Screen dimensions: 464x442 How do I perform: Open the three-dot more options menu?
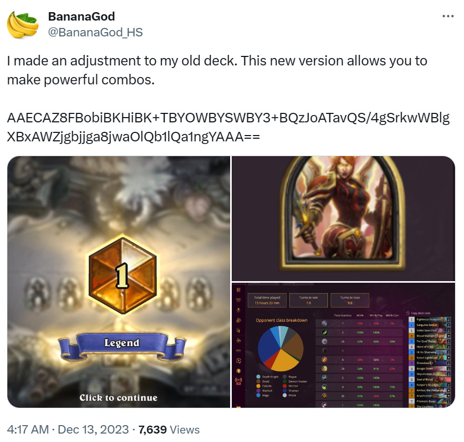pos(448,16)
